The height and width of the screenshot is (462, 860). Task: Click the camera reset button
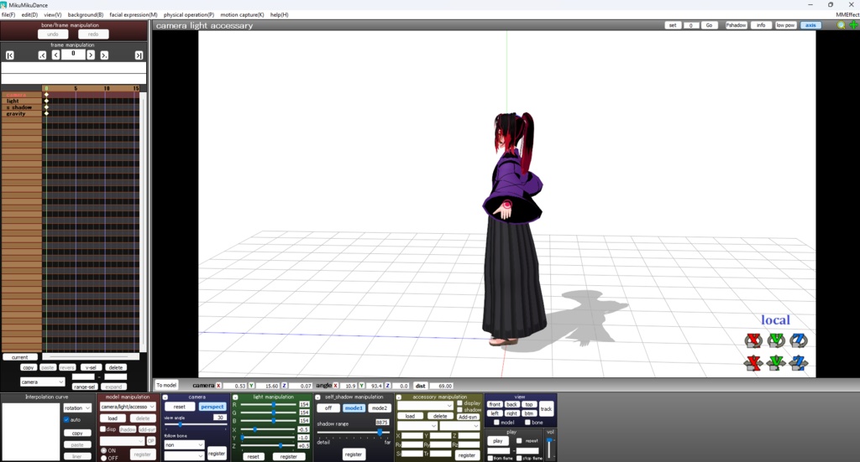(180, 407)
